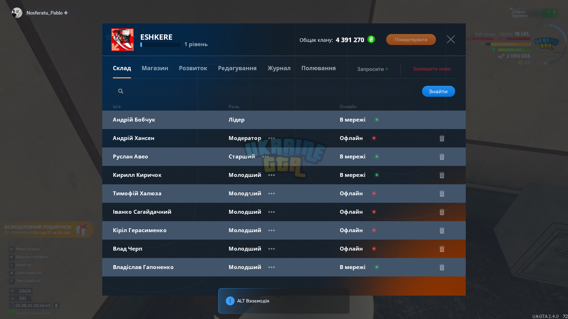568x319 pixels.
Task: Click the ESHKERE clan logo
Action: click(122, 40)
